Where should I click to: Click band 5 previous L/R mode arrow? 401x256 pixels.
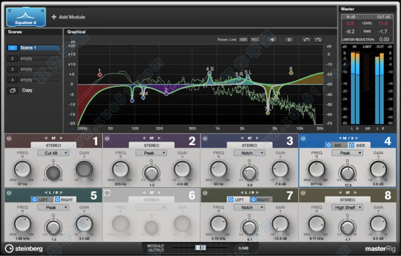tap(46, 193)
